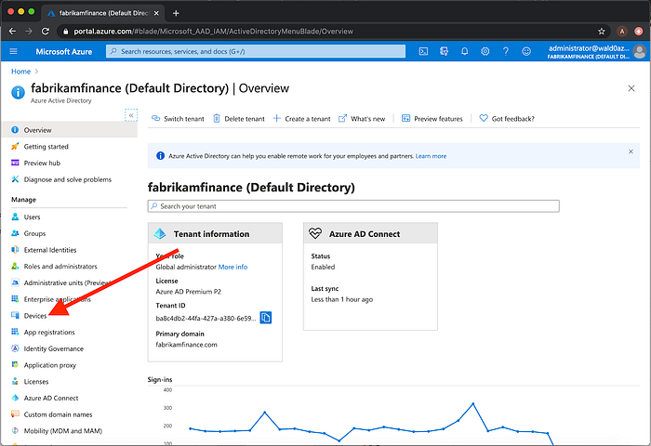Open Getting started in sidebar
651x446 pixels.
tap(46, 147)
